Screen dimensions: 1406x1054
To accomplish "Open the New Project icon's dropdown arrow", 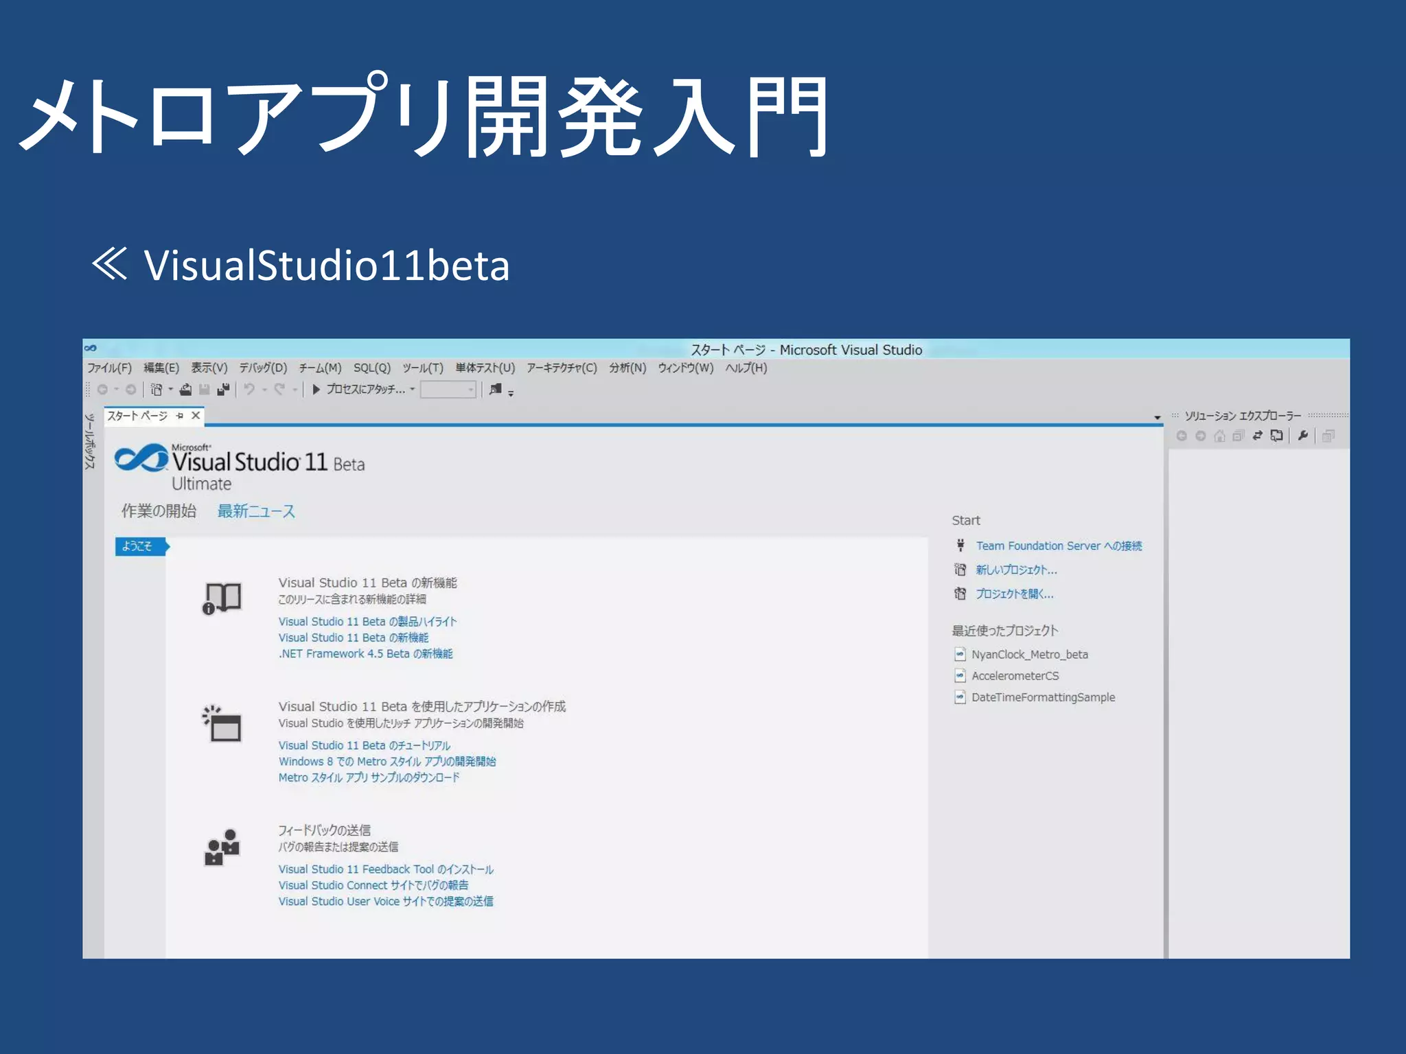I will 171,390.
